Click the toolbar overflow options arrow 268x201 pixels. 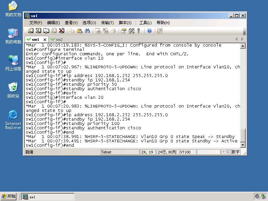pyautogui.click(x=245, y=33)
